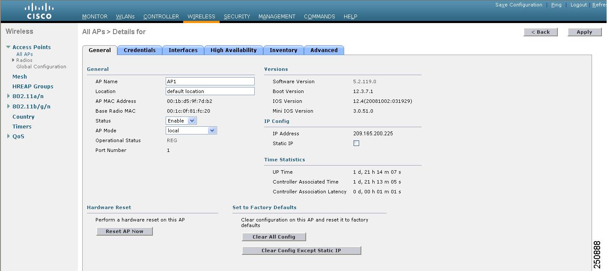Screen dimensions: 607x271
Task: Select Mesh in the Wireless sidebar
Action: click(20, 76)
